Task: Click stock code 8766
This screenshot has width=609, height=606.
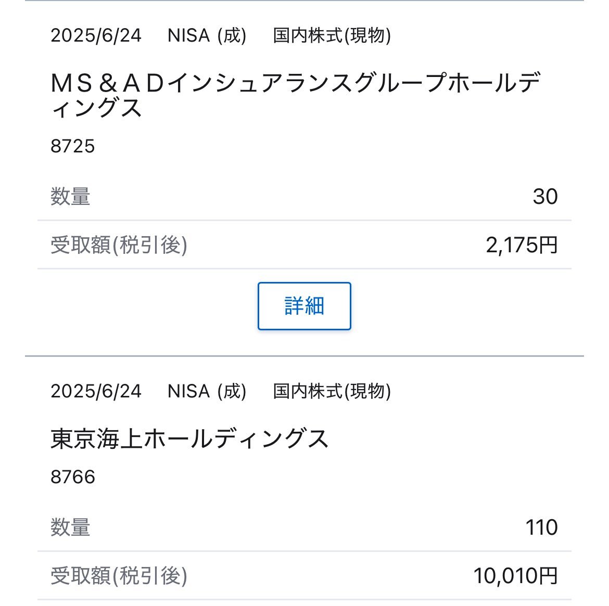Action: 73,476
